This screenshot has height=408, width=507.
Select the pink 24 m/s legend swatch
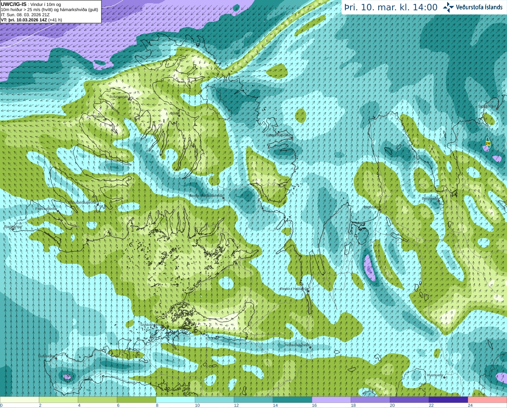(487, 400)
